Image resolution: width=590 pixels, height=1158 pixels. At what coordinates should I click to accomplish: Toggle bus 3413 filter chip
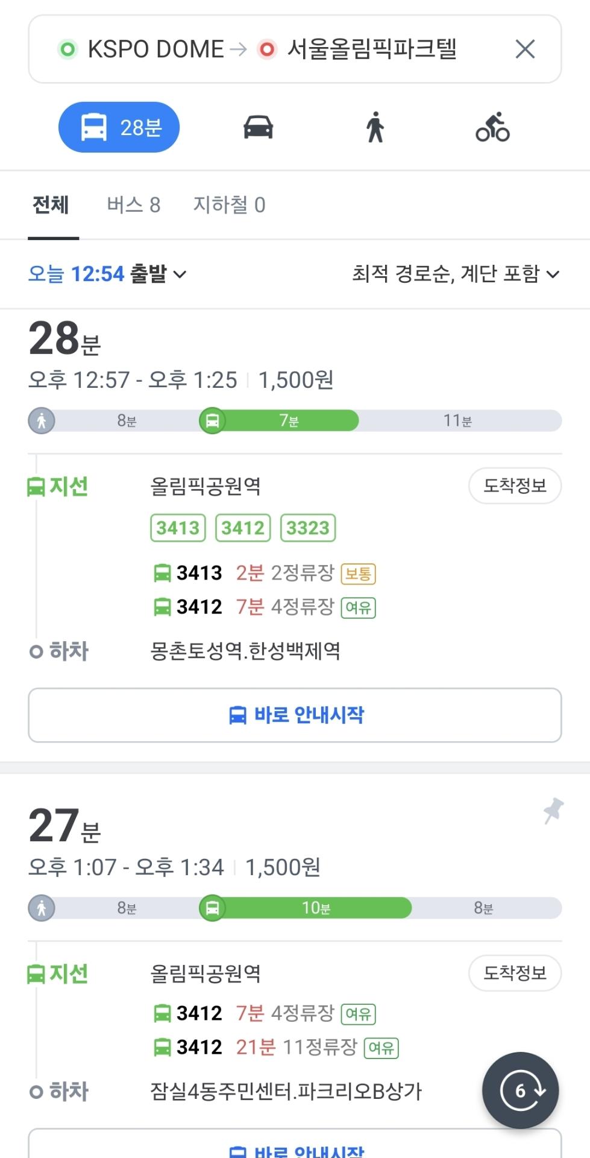coord(178,528)
